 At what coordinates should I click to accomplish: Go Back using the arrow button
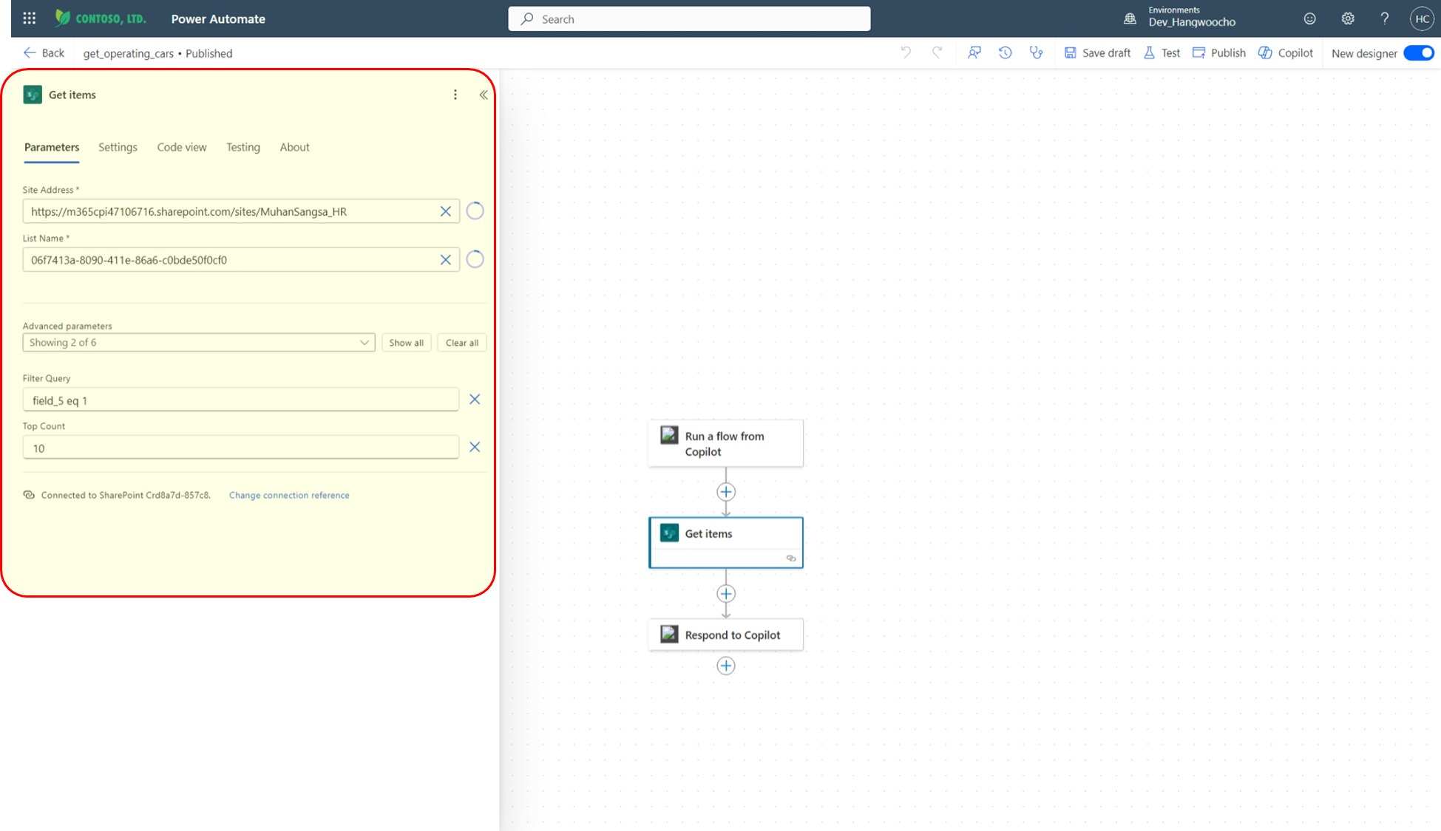tap(44, 53)
